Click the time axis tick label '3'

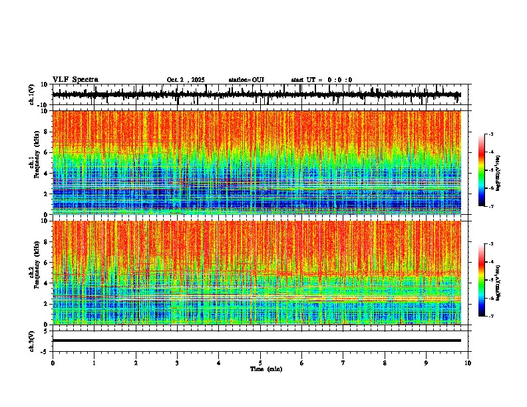pos(177,363)
